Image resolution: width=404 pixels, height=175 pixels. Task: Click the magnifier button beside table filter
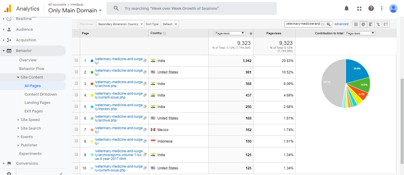pyautogui.click(x=328, y=24)
